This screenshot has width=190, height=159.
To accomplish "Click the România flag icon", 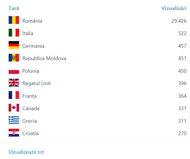I will point(14,20).
